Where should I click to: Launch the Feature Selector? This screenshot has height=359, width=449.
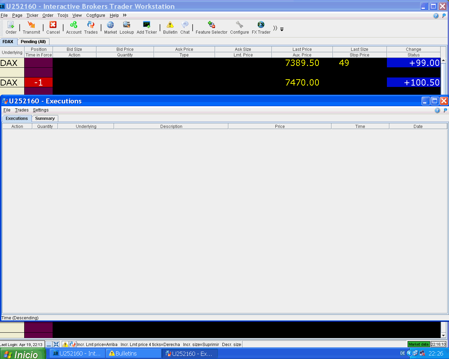point(212,27)
